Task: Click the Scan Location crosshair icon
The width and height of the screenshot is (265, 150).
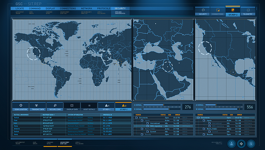Action: click(x=21, y=105)
